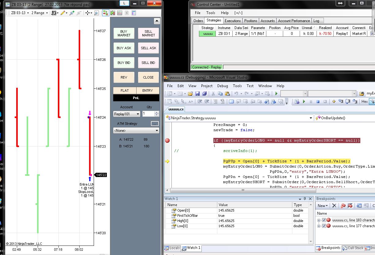Click the SELL MARKET button
This screenshot has height=255, width=375.
148,33
